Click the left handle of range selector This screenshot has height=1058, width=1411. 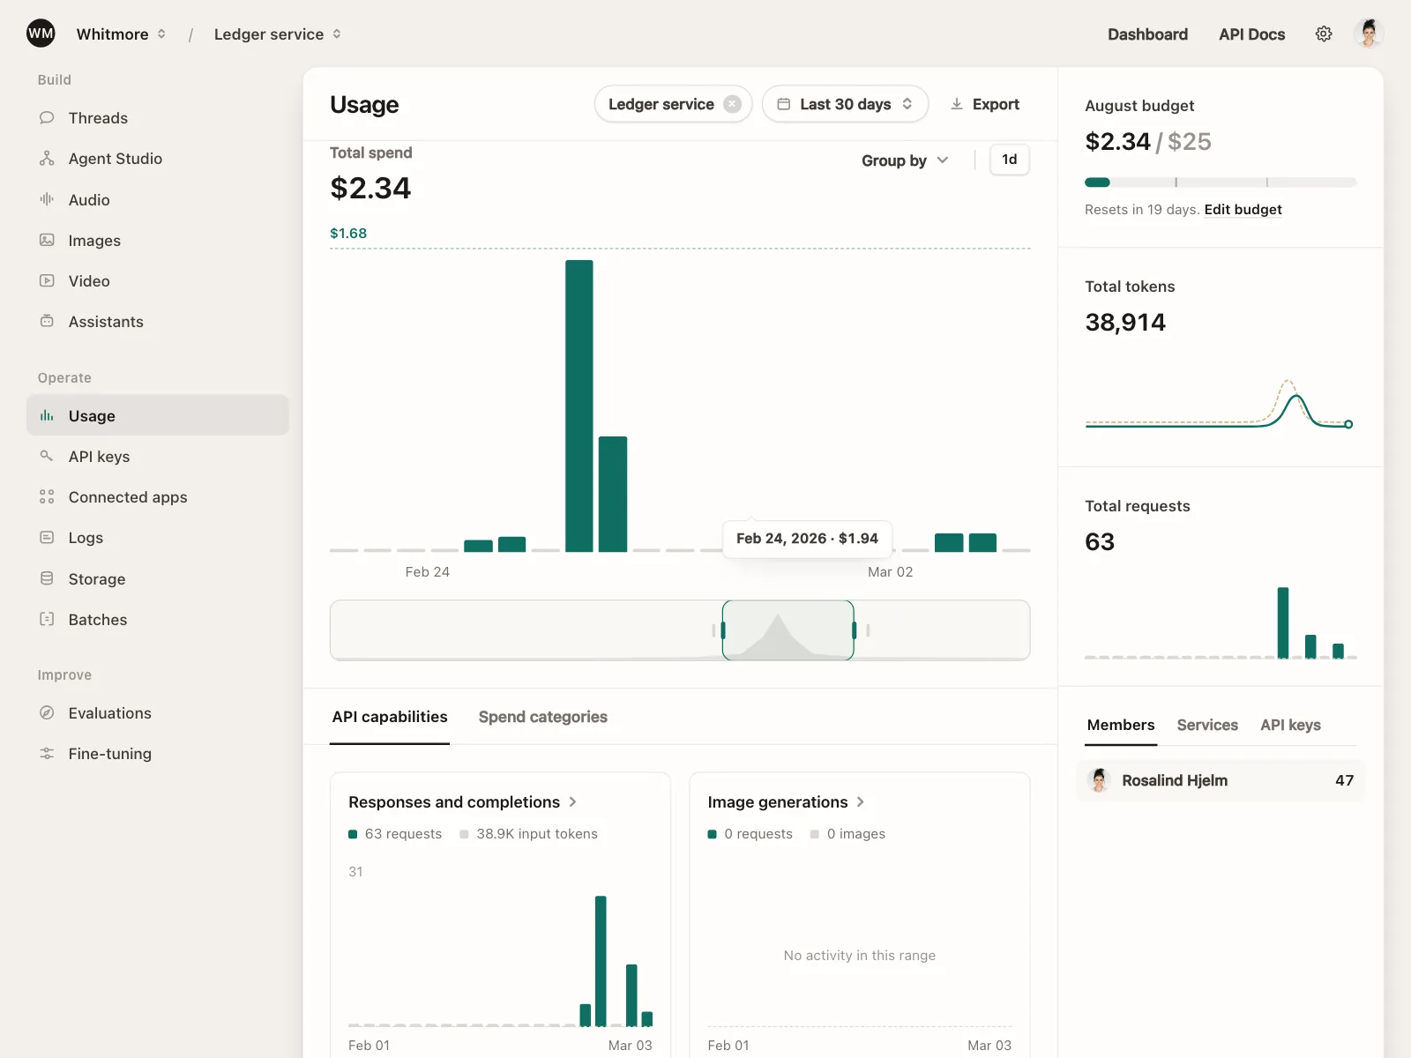pyautogui.click(x=723, y=630)
